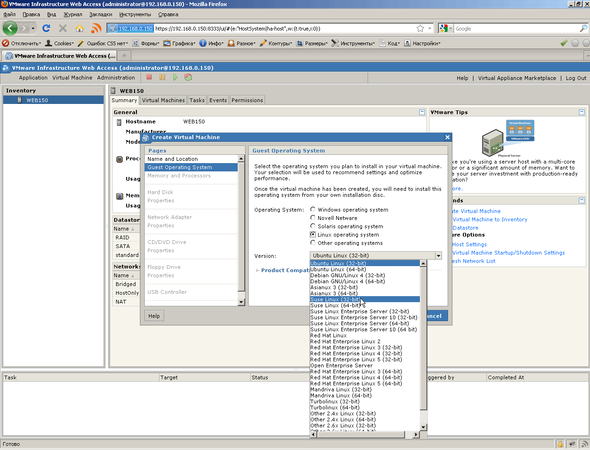Open address bar history dropdown arrow
This screenshot has height=450, width=590.
tap(430, 28)
